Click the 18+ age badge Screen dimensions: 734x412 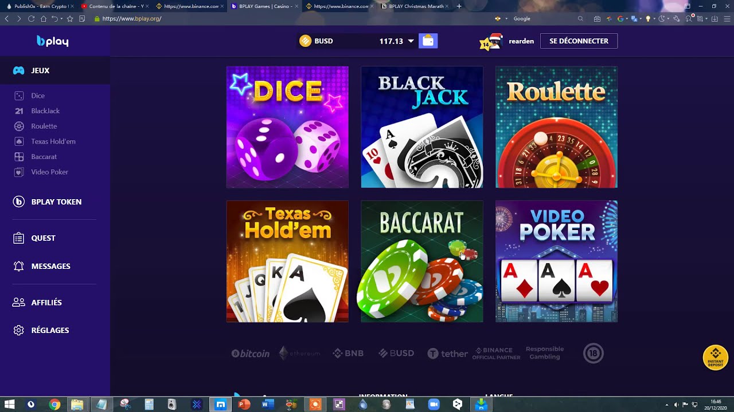(594, 354)
